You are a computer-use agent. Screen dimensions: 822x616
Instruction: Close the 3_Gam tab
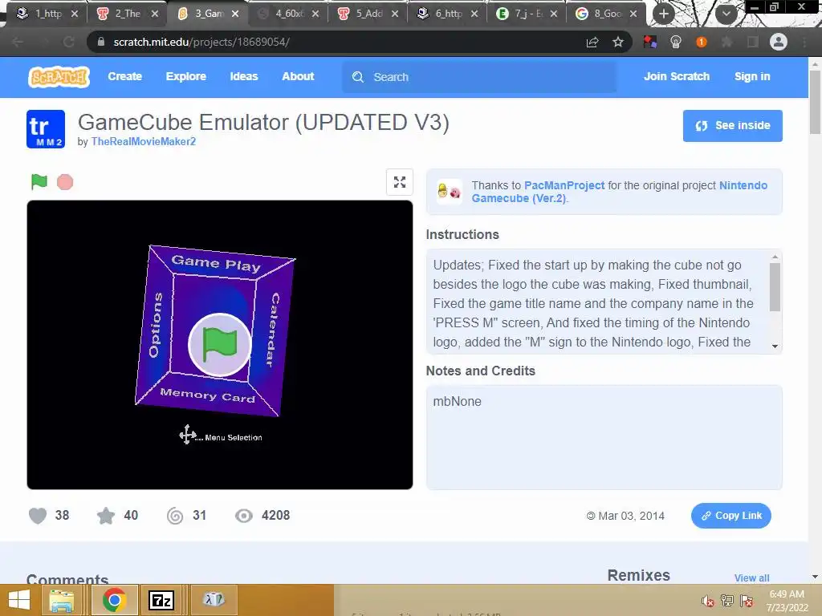coord(235,14)
